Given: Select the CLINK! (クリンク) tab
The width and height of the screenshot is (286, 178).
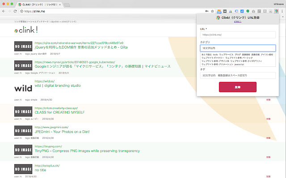Looking at the screenshot, I should (39, 4).
